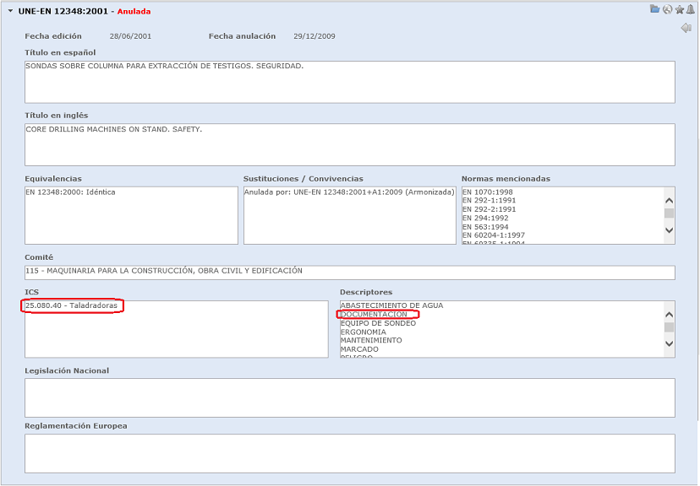
Task: Click inside the Legislación Nacional box
Action: (x=349, y=397)
